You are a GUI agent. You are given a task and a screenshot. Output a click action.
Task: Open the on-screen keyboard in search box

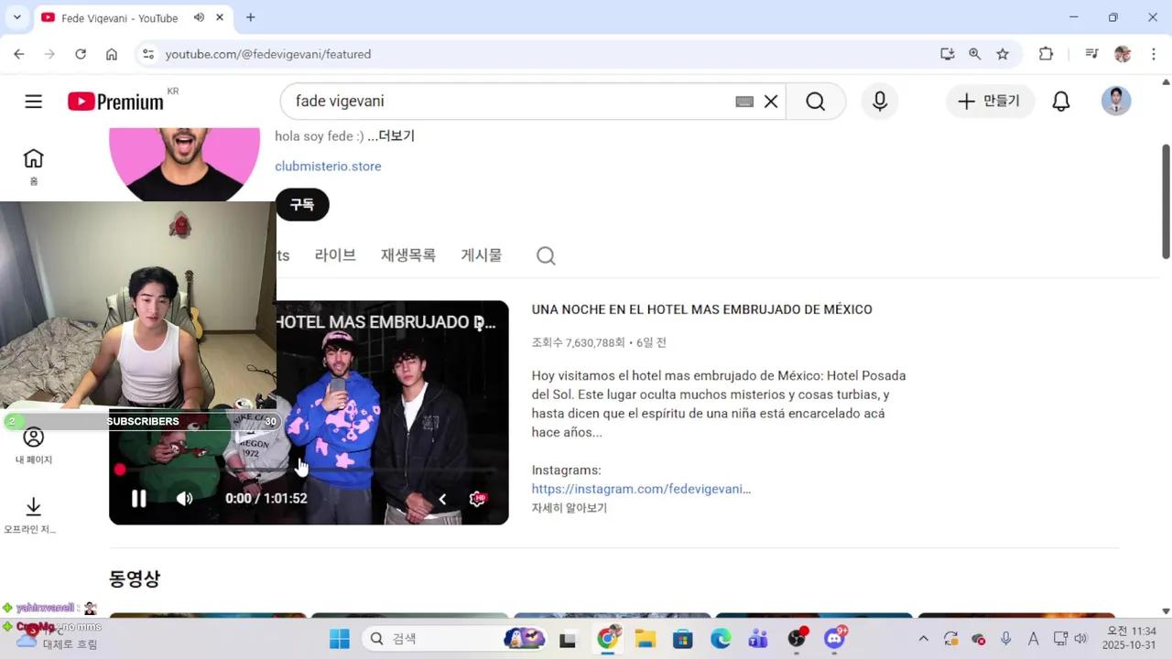[744, 102]
